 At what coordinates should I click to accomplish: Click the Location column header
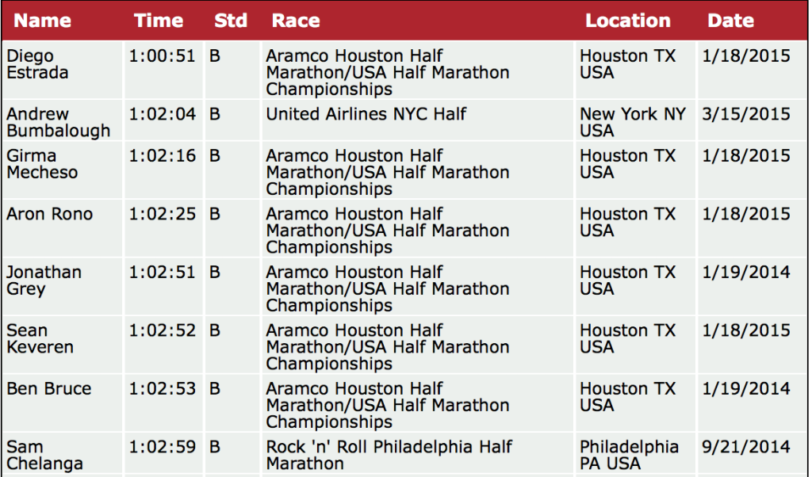[627, 21]
